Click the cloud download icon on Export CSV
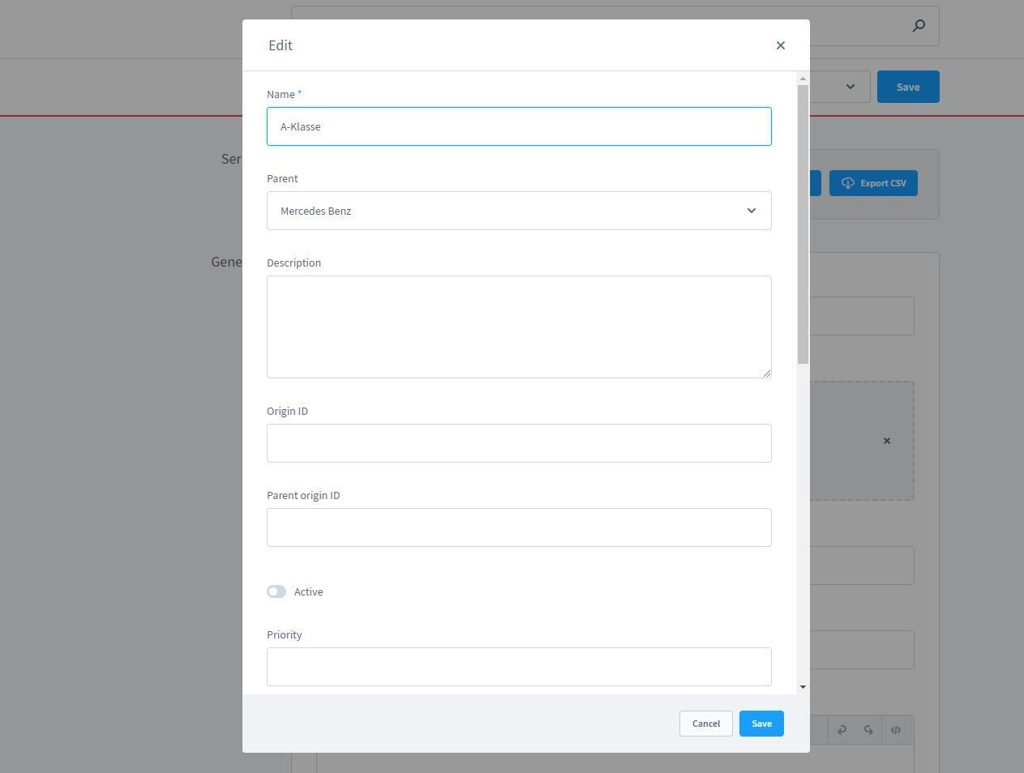Viewport: 1024px width, 773px height. tap(847, 183)
